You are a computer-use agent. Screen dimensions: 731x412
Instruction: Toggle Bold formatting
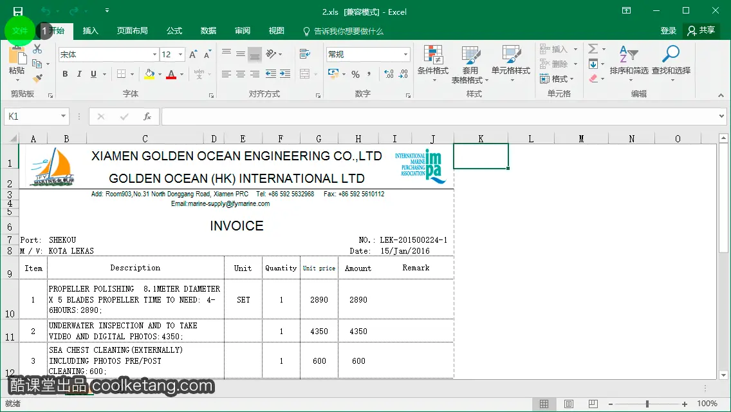pos(65,74)
